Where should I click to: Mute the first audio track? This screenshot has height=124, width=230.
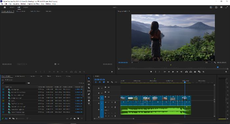[108, 102]
